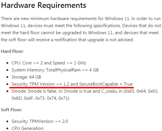The width and height of the screenshot is (162, 131).
Task: Click the TPMVersion >= 2.0 item
Action: click(x=40, y=121)
